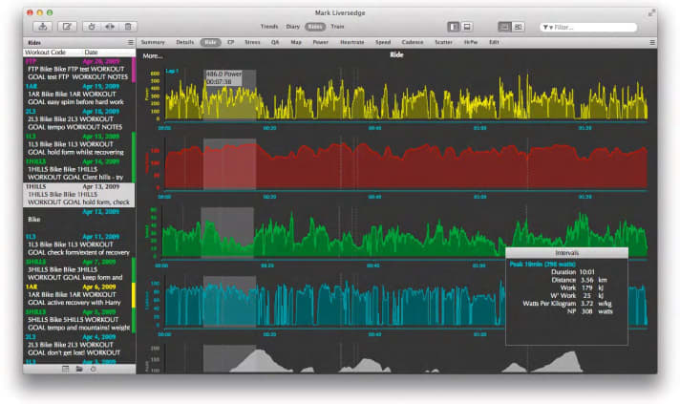Switch to the Power tab
This screenshot has height=404, width=680.
tap(320, 43)
